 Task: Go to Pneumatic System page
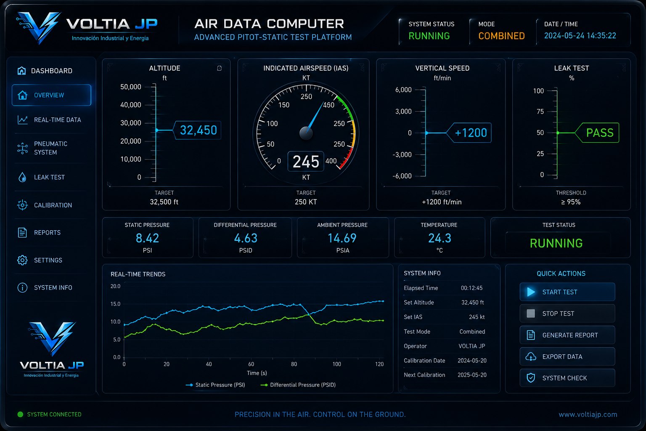pyautogui.click(x=51, y=148)
